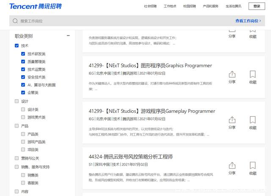The height and width of the screenshot is (196, 271).
Task: Open the 游戏程序员Gameplay Programmer job title
Action: [152, 111]
